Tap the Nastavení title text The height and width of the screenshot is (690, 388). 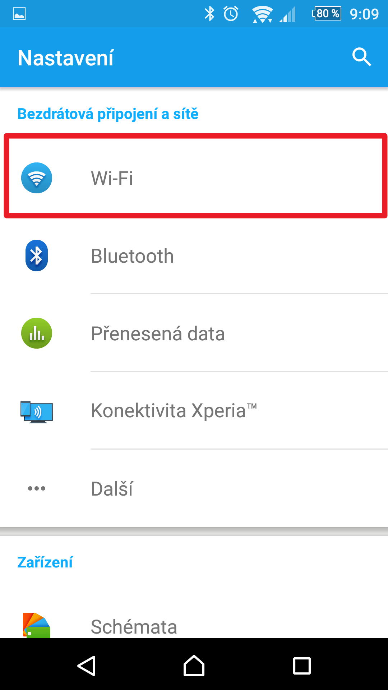click(66, 58)
